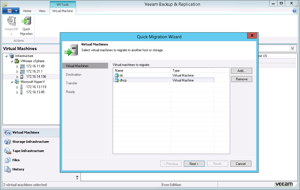
Task: Click Add to select more virtual machines
Action: point(241,71)
